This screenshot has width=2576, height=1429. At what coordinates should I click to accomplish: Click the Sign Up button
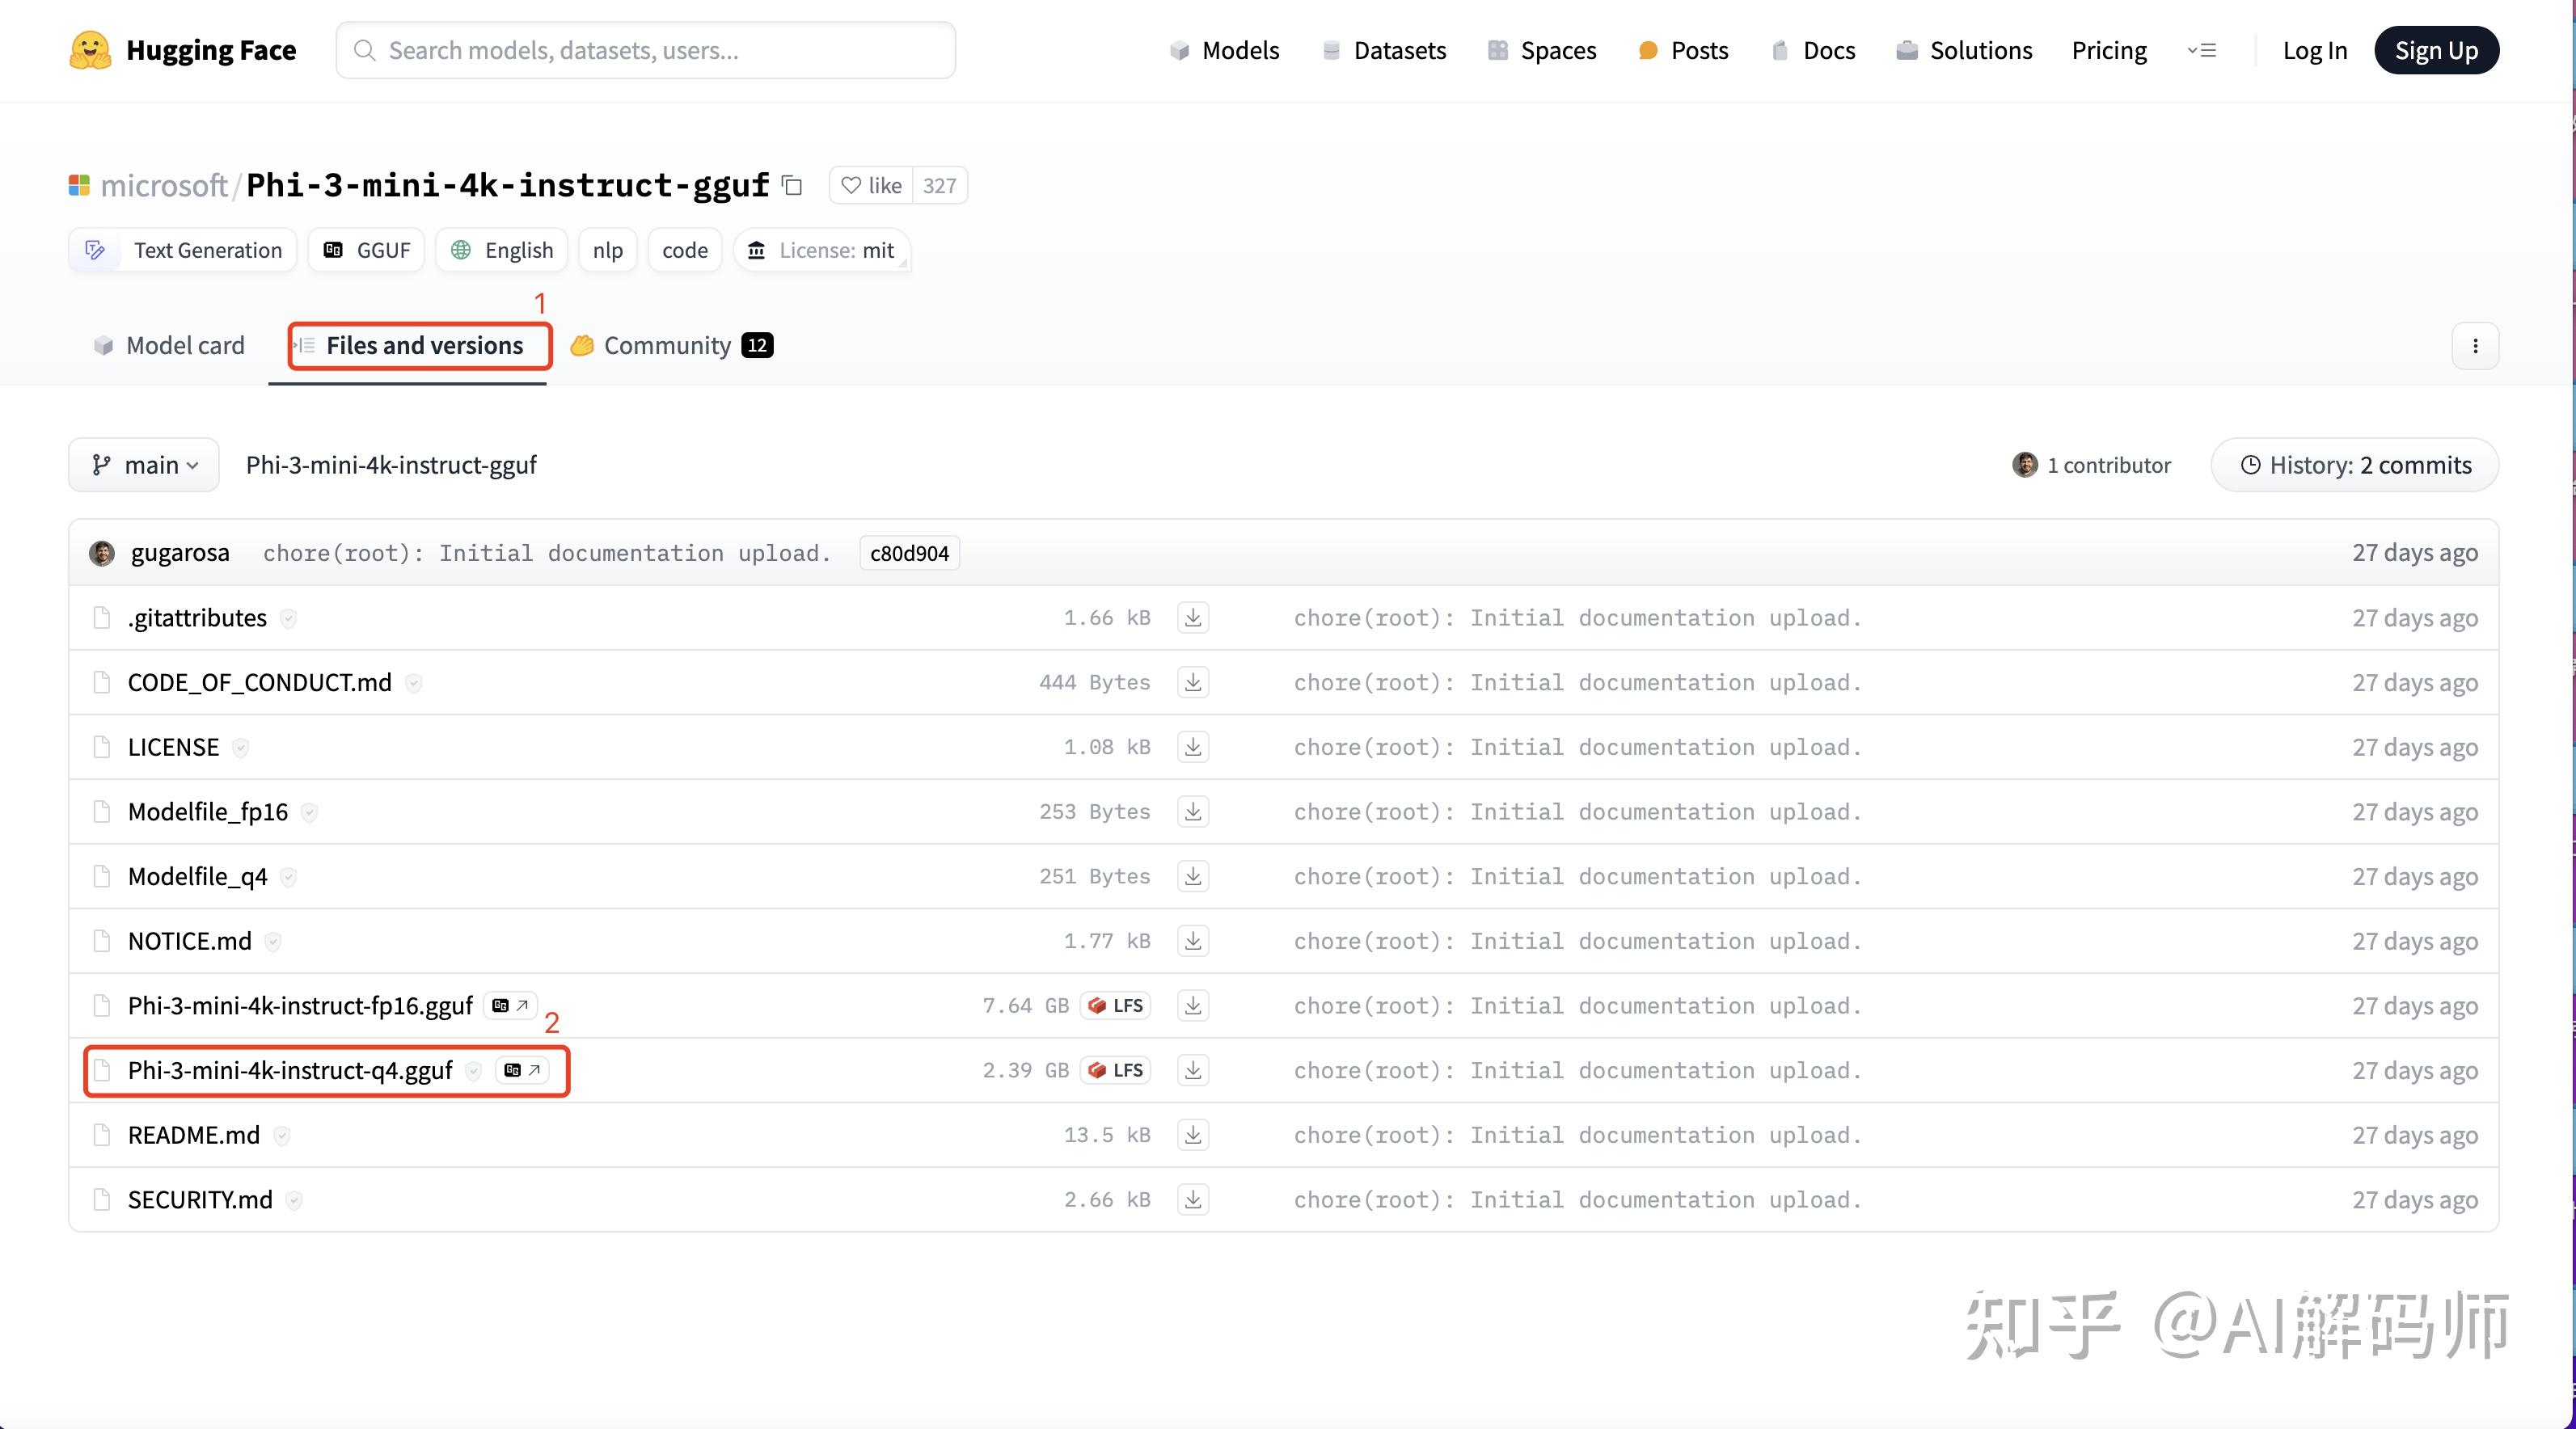click(2435, 50)
